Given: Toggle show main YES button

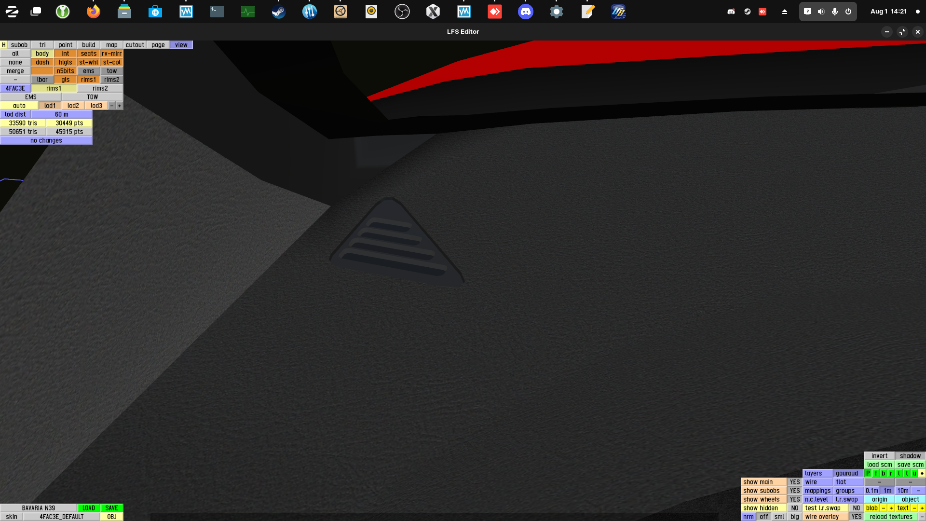Looking at the screenshot, I should tap(794, 482).
